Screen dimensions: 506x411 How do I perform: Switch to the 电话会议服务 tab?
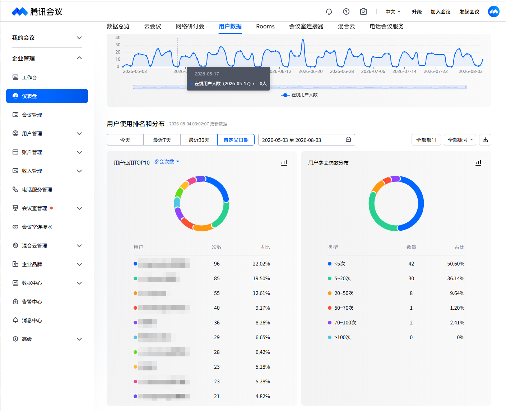387,26
